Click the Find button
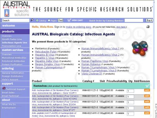 pos(61,20)
